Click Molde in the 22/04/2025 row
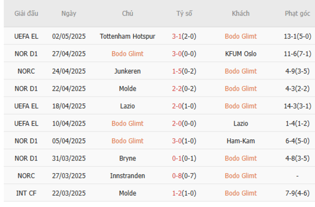315x207 pixels. pos(127,89)
